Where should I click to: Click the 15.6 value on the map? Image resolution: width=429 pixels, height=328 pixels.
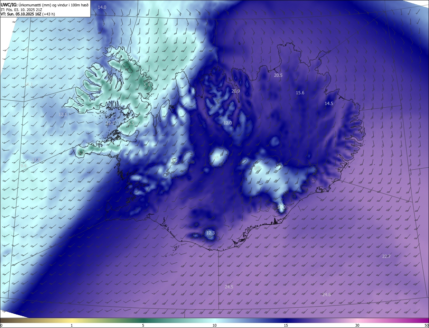click(300, 93)
